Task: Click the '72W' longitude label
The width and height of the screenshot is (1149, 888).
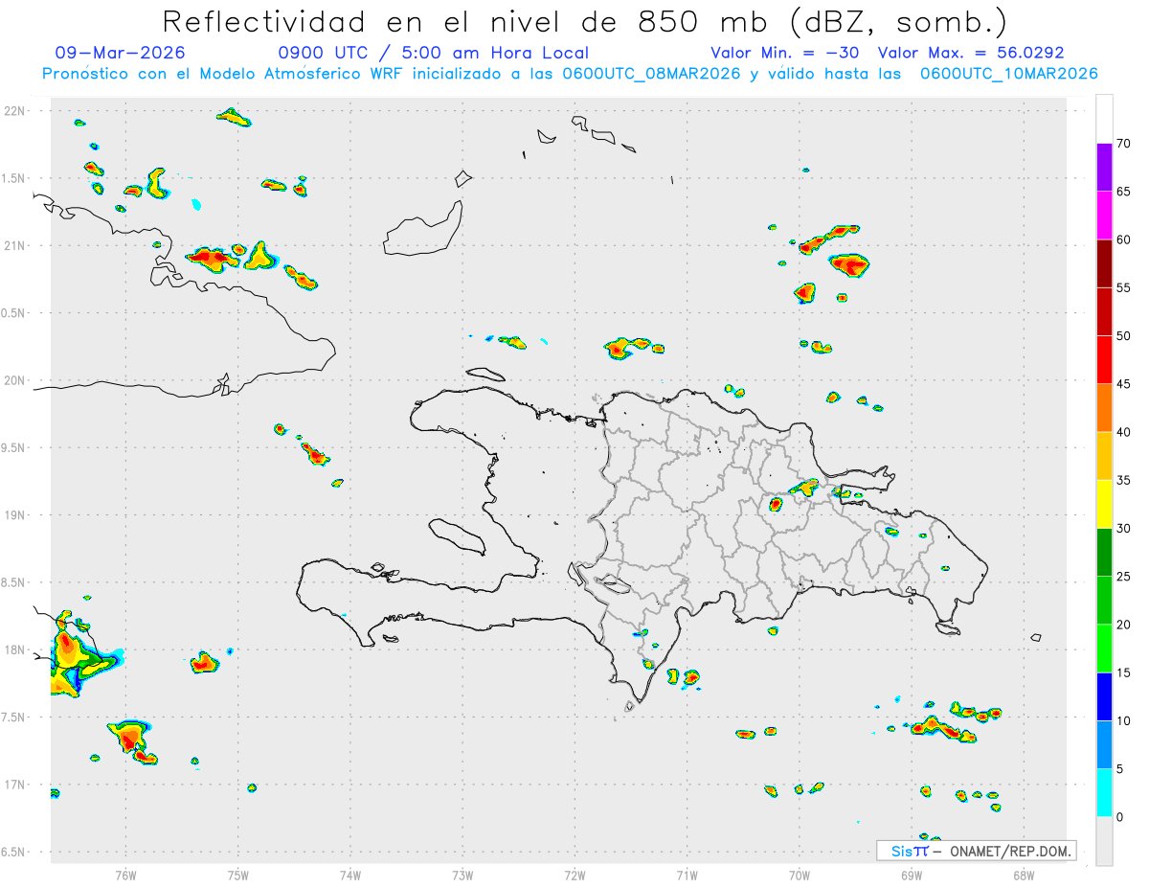Action: (574, 875)
